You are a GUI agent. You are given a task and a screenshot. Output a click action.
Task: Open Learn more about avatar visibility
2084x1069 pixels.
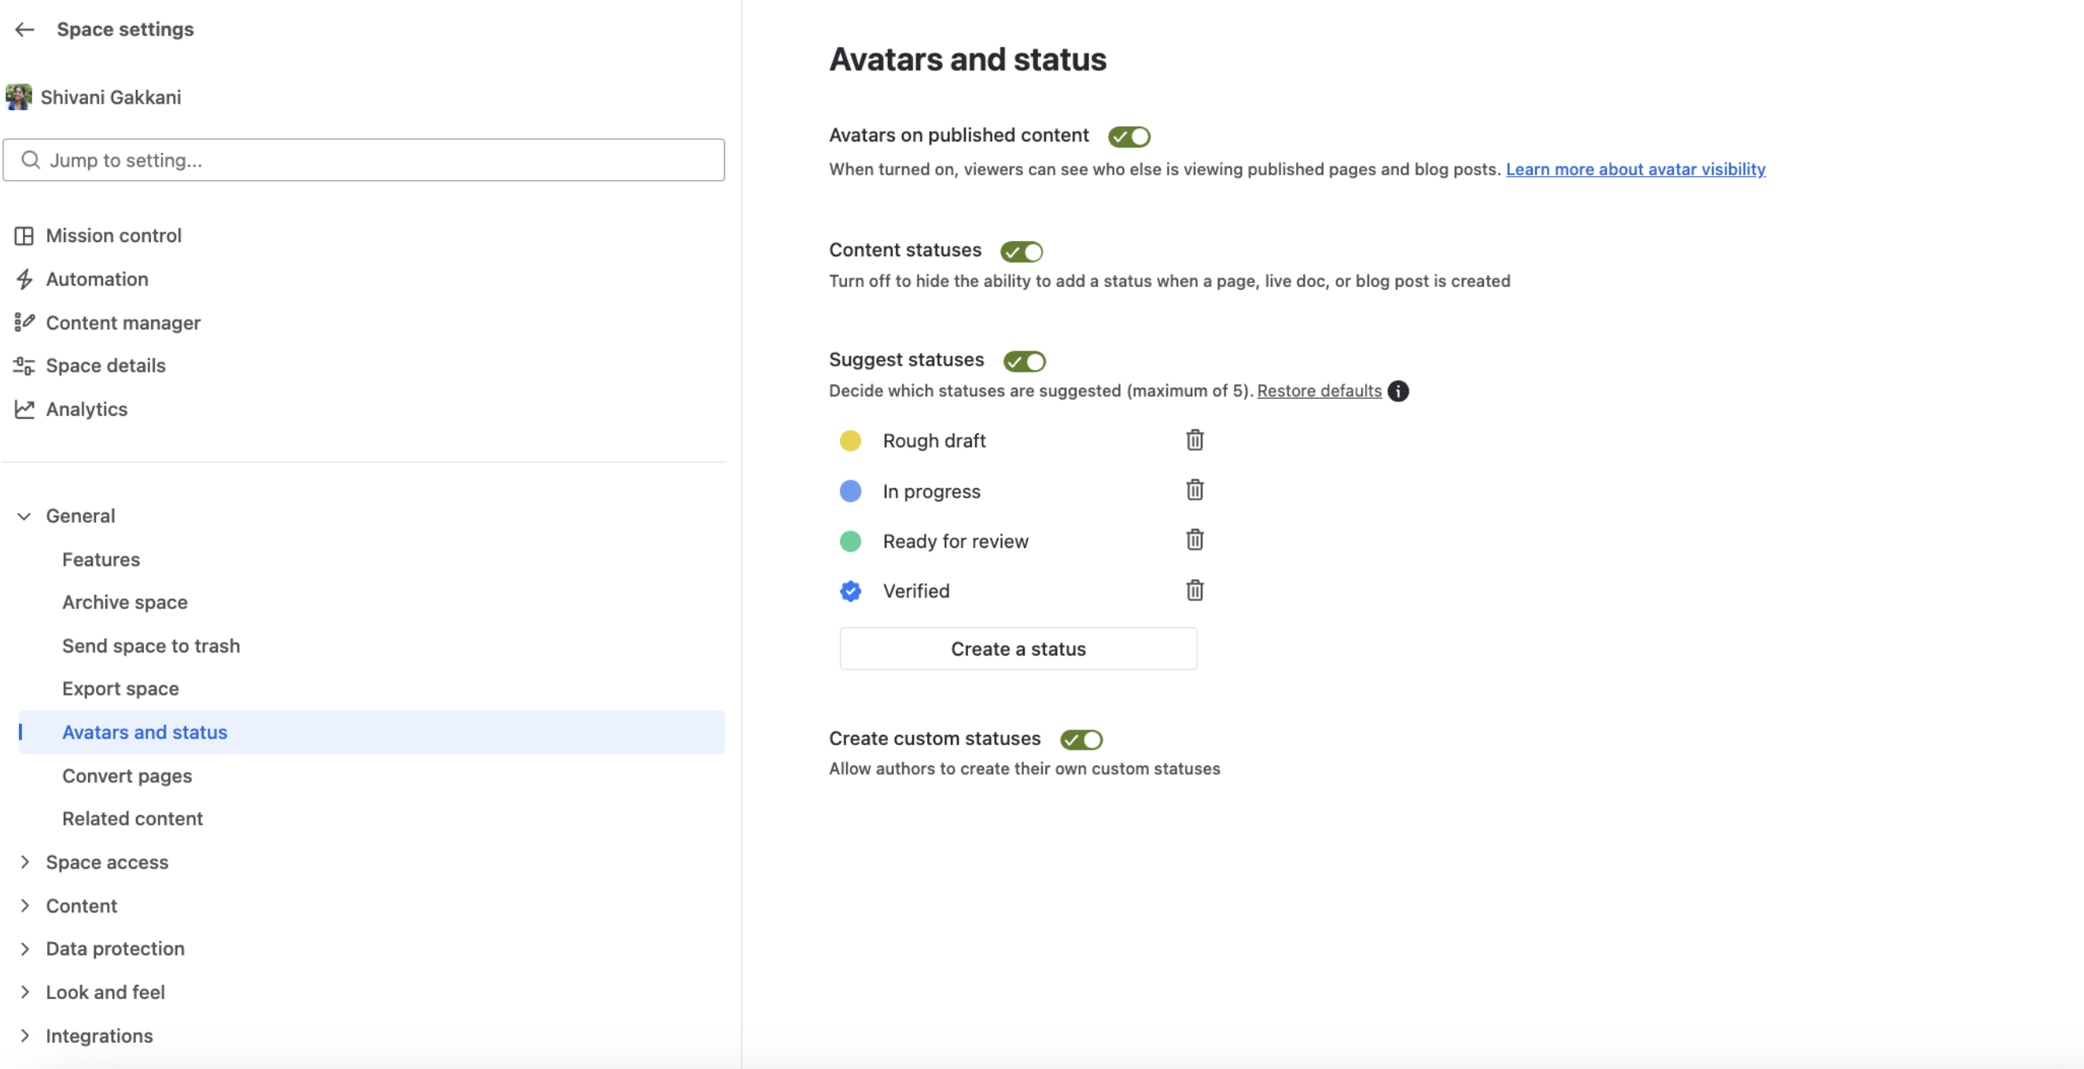(x=1635, y=169)
